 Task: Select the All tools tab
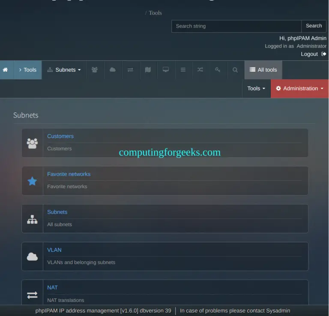263,70
